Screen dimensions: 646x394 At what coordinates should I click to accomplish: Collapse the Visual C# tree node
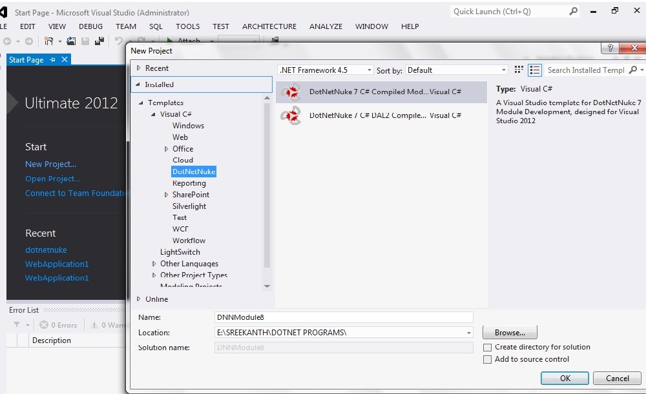click(x=153, y=114)
